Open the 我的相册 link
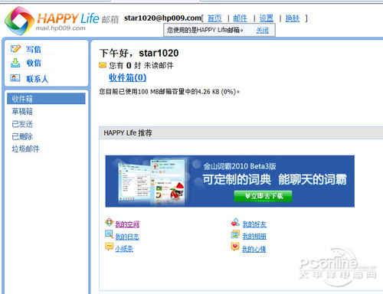The image size is (383, 294). click(254, 237)
